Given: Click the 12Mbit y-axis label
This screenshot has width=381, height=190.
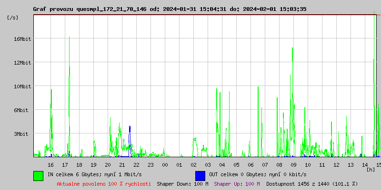Looking at the screenshot, I should 22,63.
